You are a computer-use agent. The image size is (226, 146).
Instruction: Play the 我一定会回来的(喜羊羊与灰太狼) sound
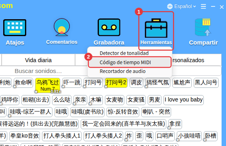coord(123,124)
